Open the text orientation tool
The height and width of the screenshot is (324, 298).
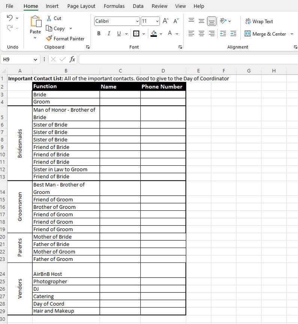pyautogui.click(x=223, y=21)
